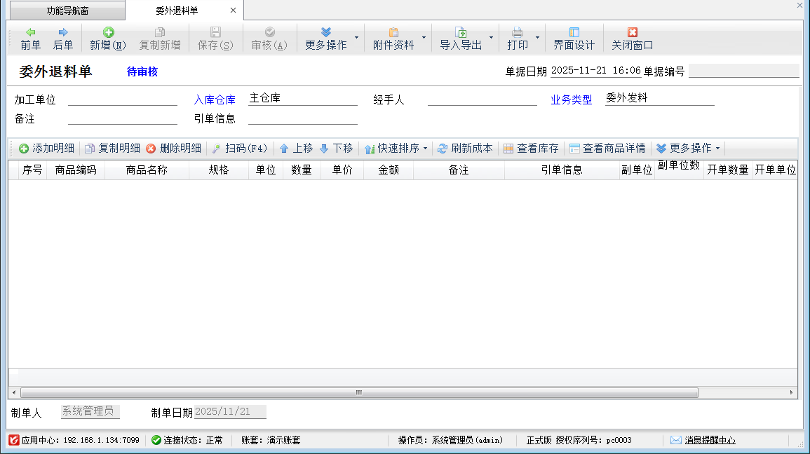Open the 快速排序 dropdown menu
The width and height of the screenshot is (810, 454).
point(396,149)
